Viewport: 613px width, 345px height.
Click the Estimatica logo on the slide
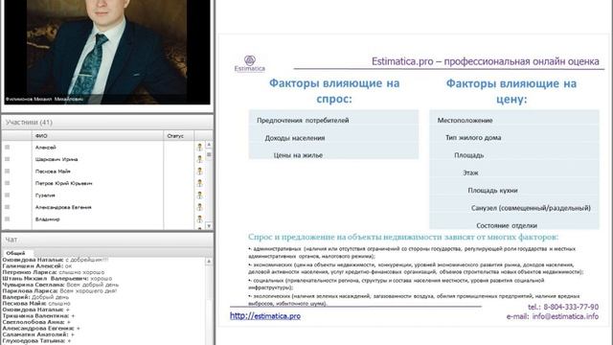click(x=250, y=64)
